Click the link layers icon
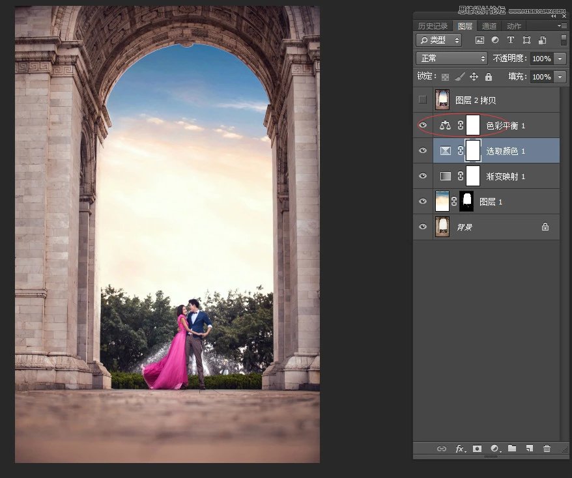This screenshot has width=572, height=478. tap(442, 449)
